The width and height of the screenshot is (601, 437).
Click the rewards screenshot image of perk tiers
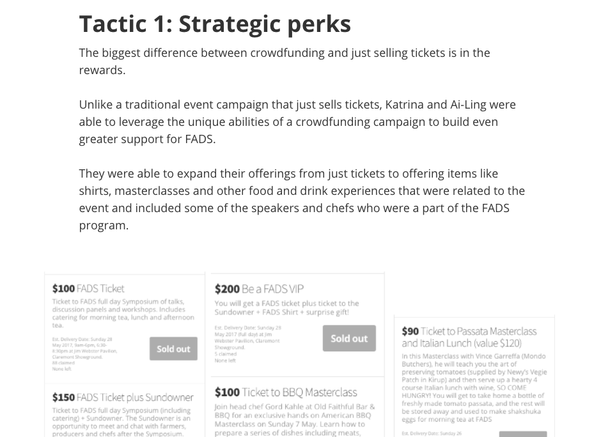click(300, 355)
